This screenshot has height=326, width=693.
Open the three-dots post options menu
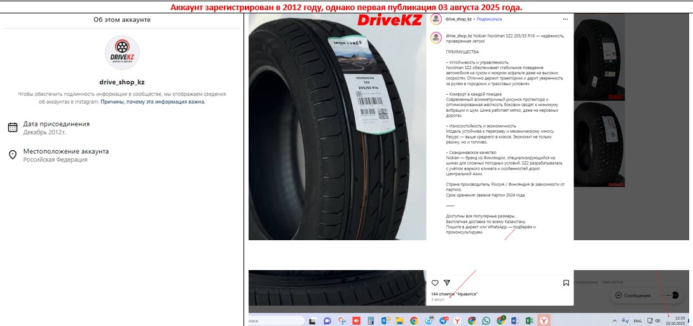[565, 19]
